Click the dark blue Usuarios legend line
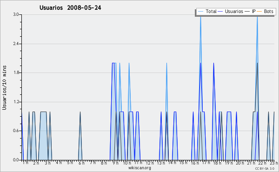Screen dimensions: 279x172 220,12
